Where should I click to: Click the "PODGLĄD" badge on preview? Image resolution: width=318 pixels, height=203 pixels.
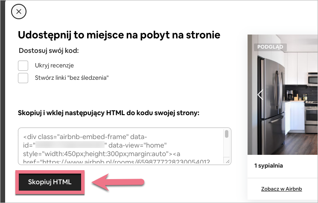[x=271, y=47]
